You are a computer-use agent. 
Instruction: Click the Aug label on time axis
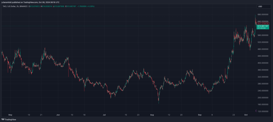click(152, 115)
